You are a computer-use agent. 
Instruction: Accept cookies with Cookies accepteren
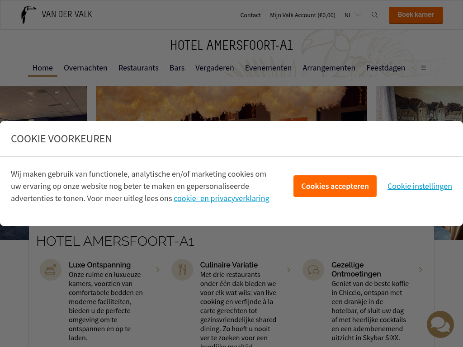point(335,186)
